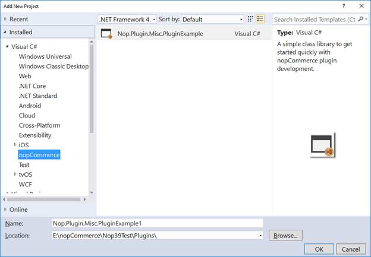This screenshot has width=371, height=257.
Task: Select the .NET Standard category
Action: click(x=38, y=96)
